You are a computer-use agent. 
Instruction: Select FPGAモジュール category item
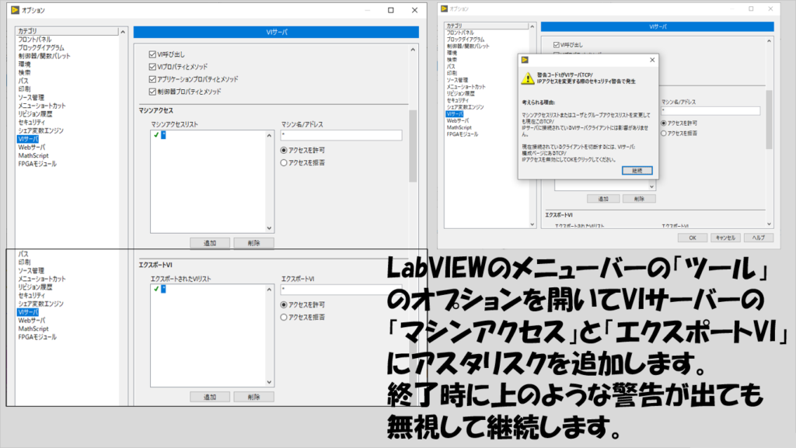(37, 164)
